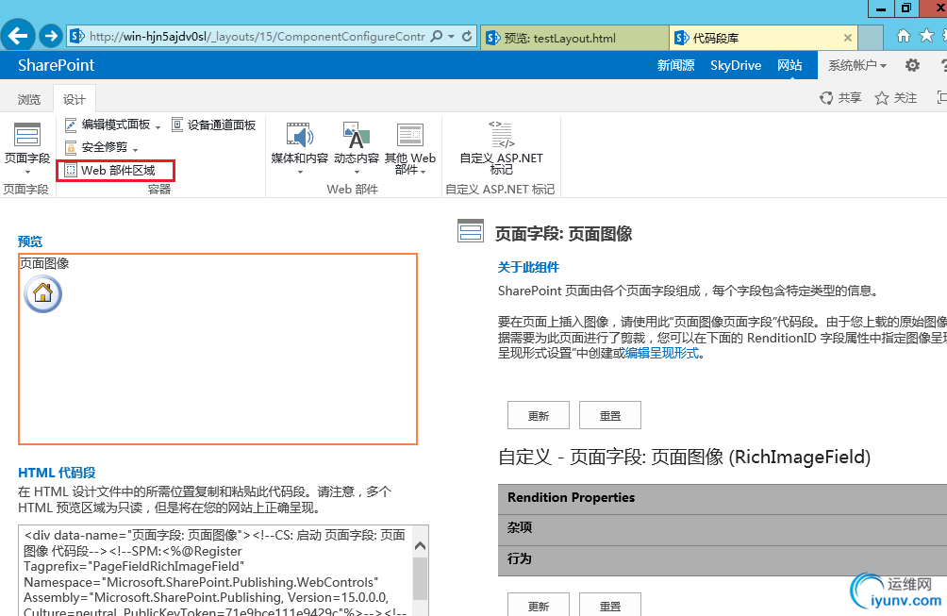947x616 pixels.
Task: Open the address bar dropdown arrow
Action: [x=452, y=36]
